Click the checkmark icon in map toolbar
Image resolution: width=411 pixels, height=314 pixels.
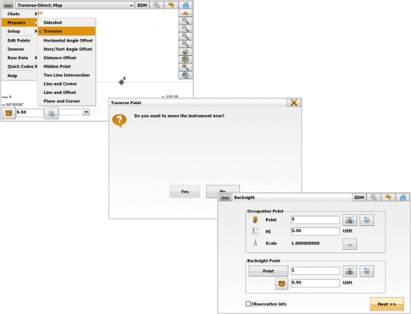pyautogui.click(x=186, y=52)
